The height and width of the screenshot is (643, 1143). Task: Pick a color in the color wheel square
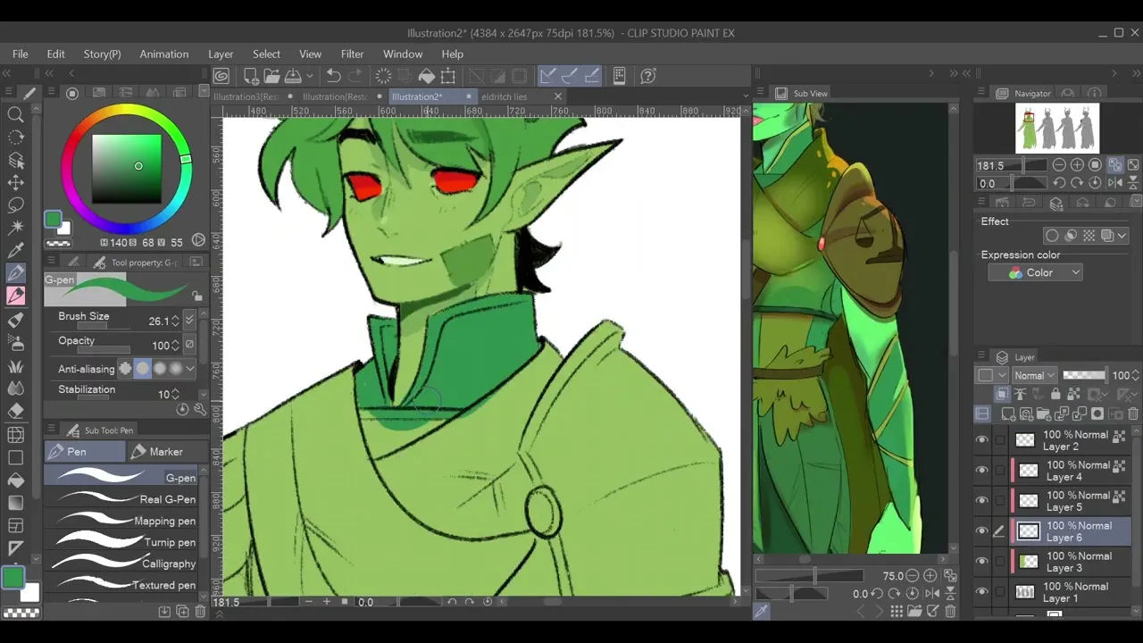[x=127, y=169]
